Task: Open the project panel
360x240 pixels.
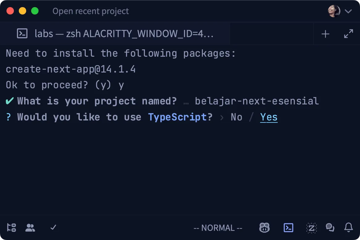Action: click(11, 228)
